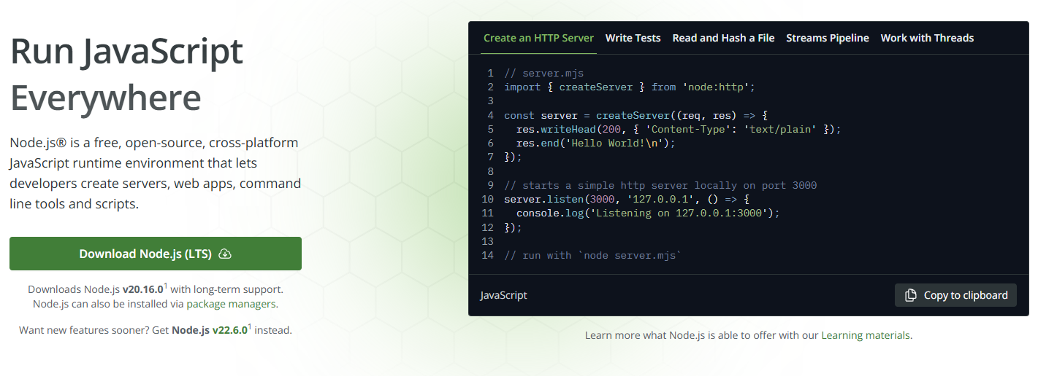1038x376 pixels.
Task: Click the clipboard icon beside the Copy to clipboard label
Action: [x=911, y=295]
